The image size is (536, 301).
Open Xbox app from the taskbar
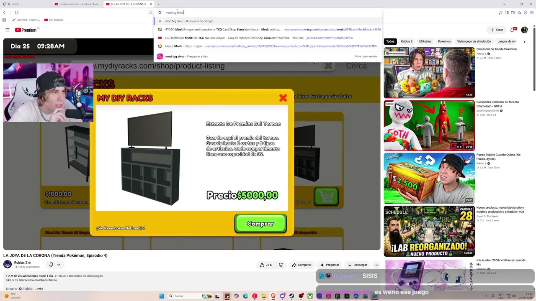pos(310,296)
